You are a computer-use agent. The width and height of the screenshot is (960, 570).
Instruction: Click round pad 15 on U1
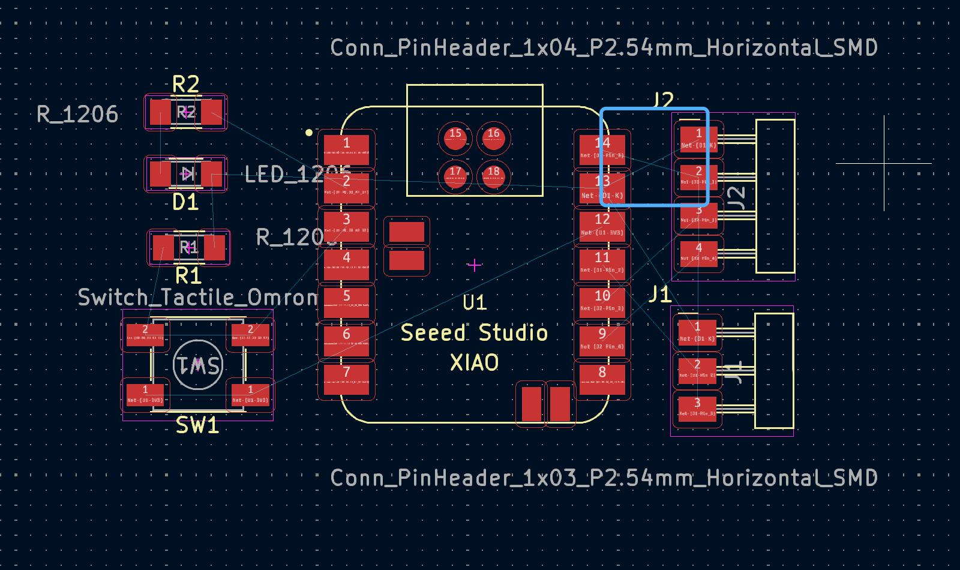pyautogui.click(x=455, y=138)
